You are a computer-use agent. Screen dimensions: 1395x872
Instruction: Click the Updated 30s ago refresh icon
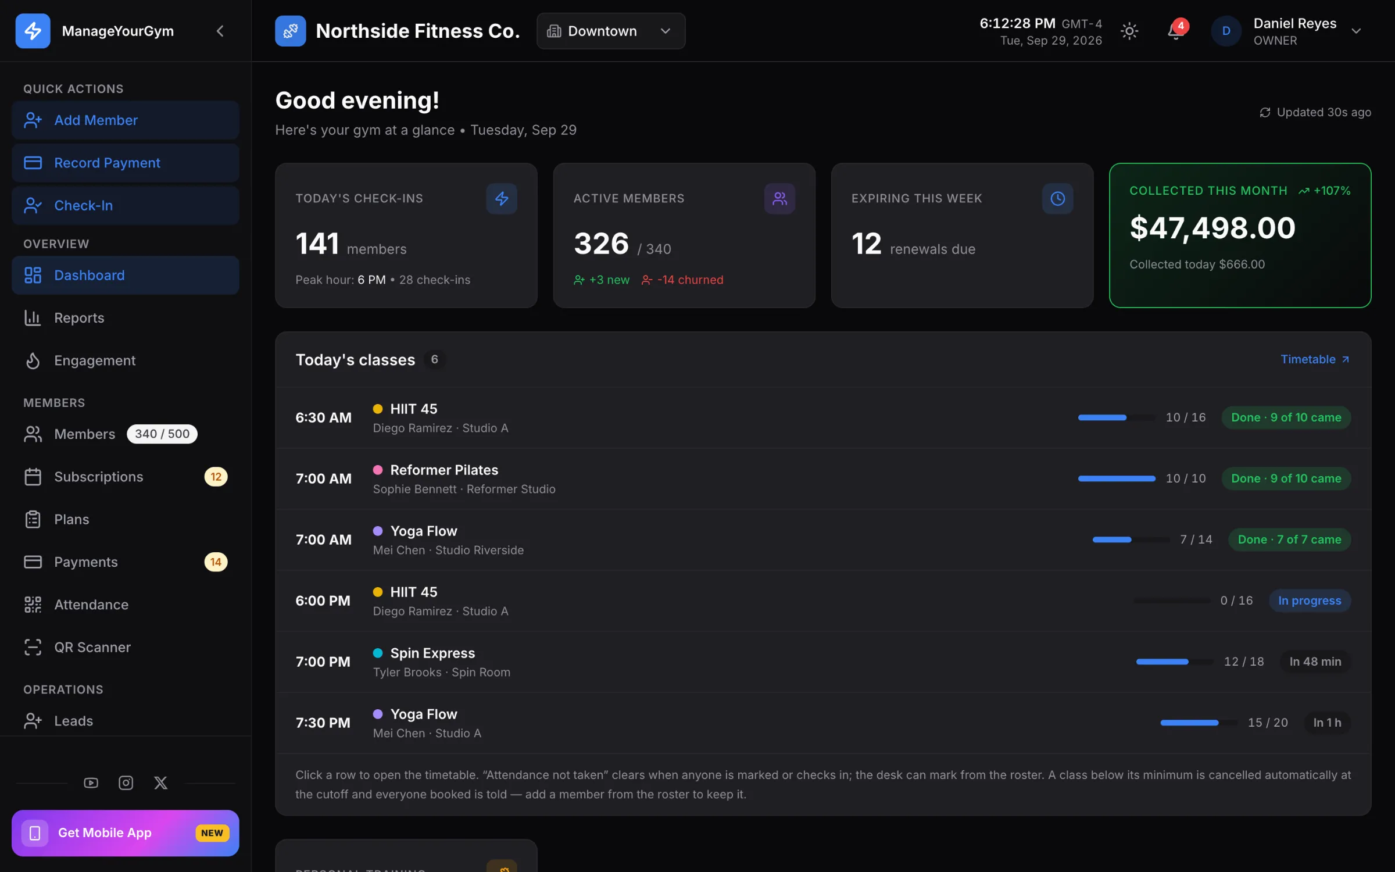pos(1265,112)
